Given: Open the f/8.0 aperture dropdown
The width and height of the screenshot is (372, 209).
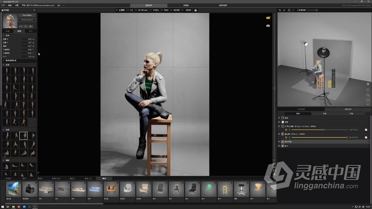Looking at the screenshot, I should click(165, 10).
